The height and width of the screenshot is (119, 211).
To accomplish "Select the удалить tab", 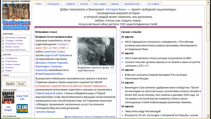I will coord(115,4).
